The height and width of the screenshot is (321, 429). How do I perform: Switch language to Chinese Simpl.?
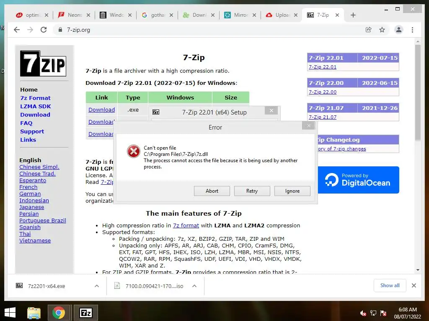tap(39, 167)
